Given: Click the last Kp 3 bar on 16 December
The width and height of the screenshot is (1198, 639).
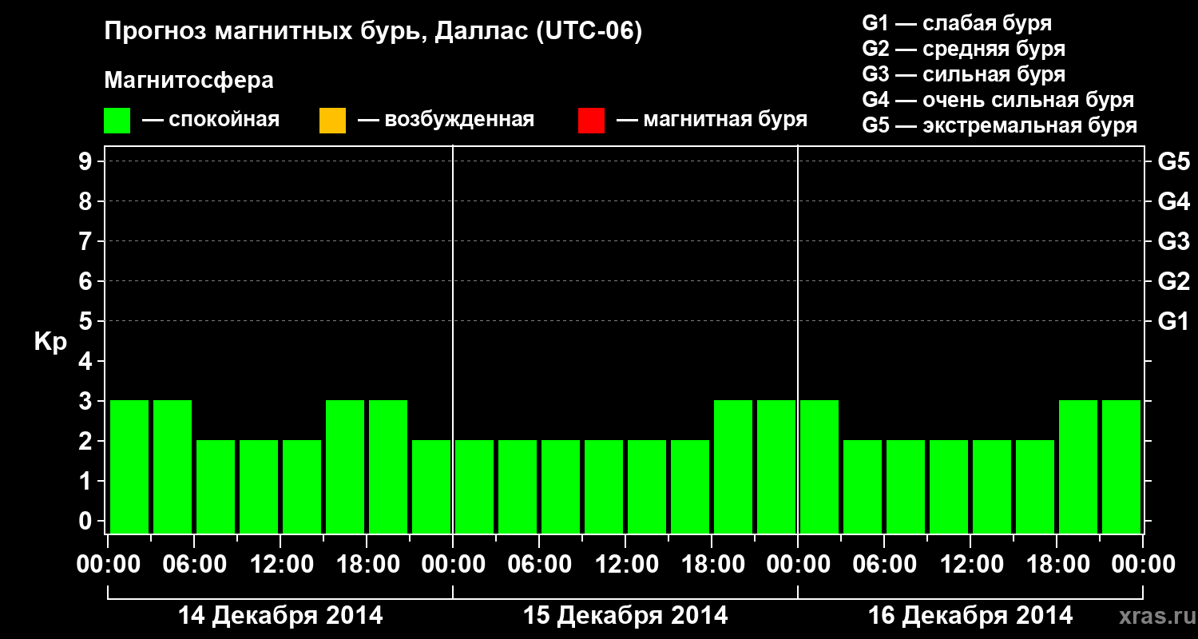Looking at the screenshot, I should tap(1121, 466).
